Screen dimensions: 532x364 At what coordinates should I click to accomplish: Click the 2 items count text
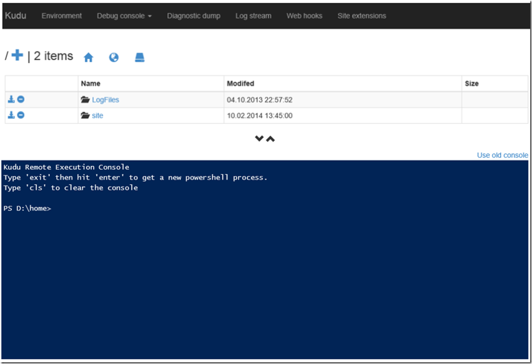[53, 56]
